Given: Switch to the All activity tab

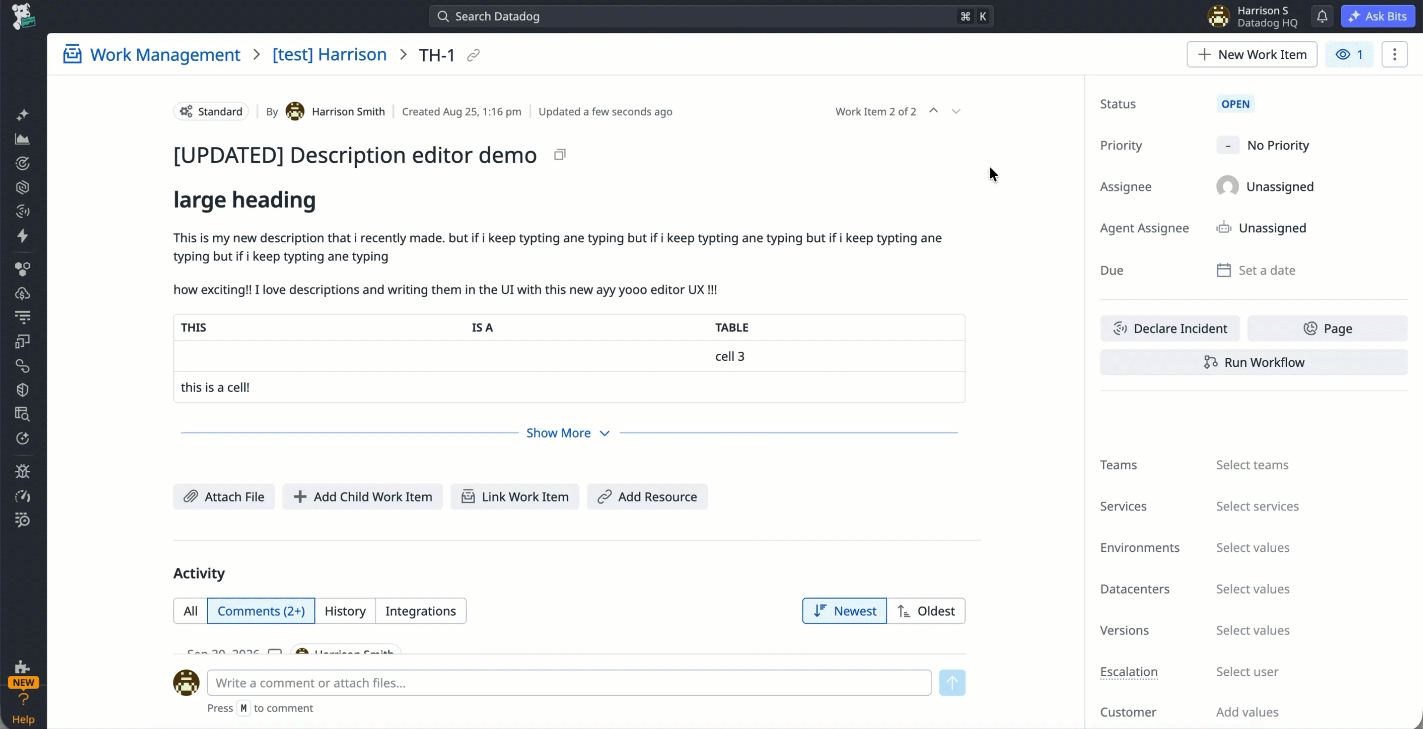Looking at the screenshot, I should (190, 611).
